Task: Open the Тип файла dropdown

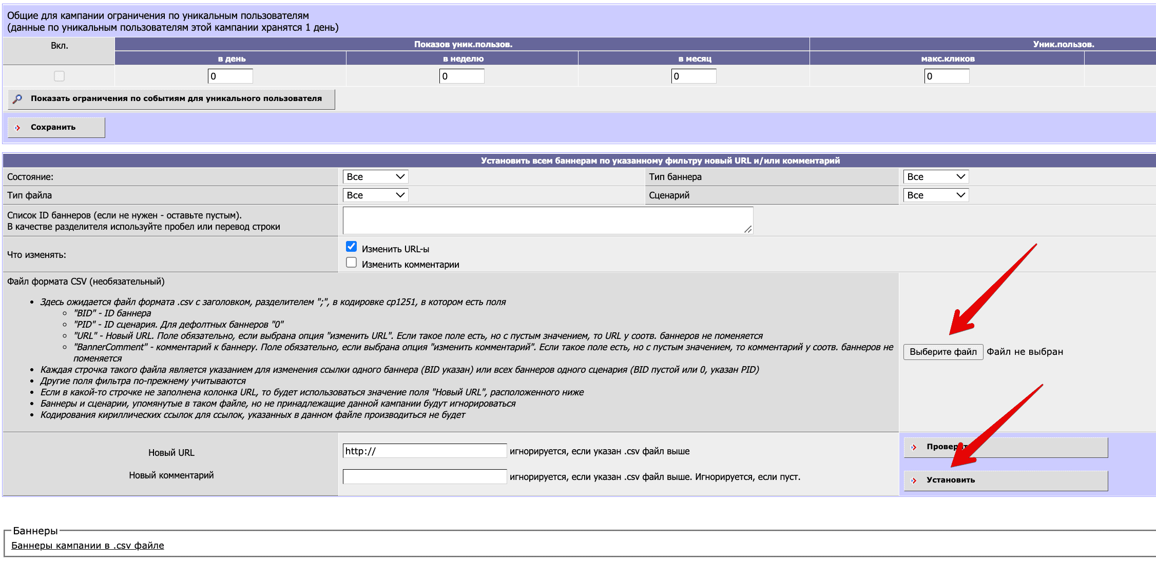Action: coord(375,195)
